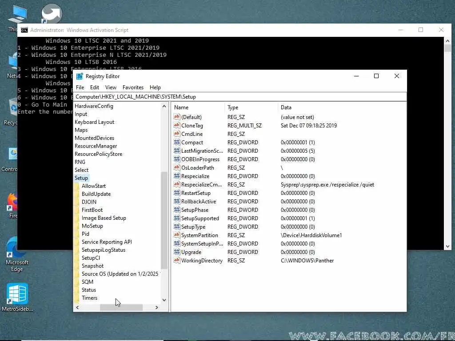Image resolution: width=455 pixels, height=341 pixels.
Task: Click the (Default) value icon
Action: pos(177,117)
